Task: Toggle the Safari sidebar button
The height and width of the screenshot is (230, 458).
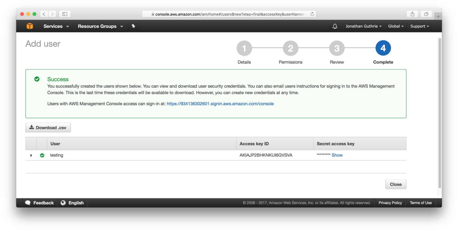Action: (x=65, y=14)
